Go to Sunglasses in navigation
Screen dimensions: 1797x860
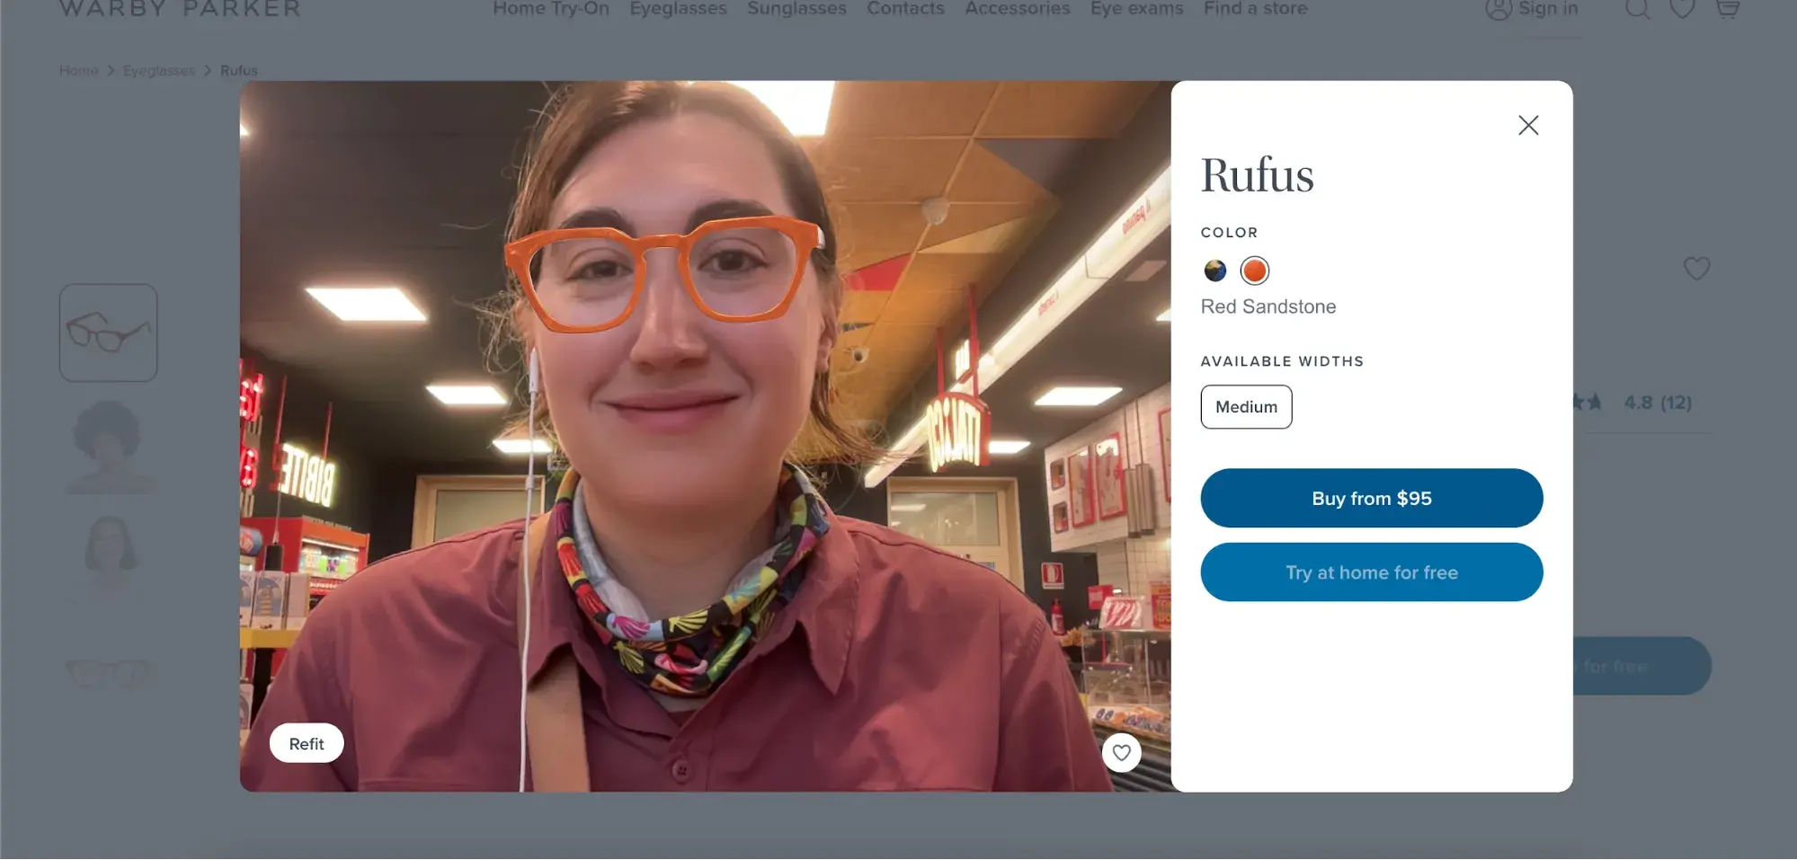pos(796,9)
